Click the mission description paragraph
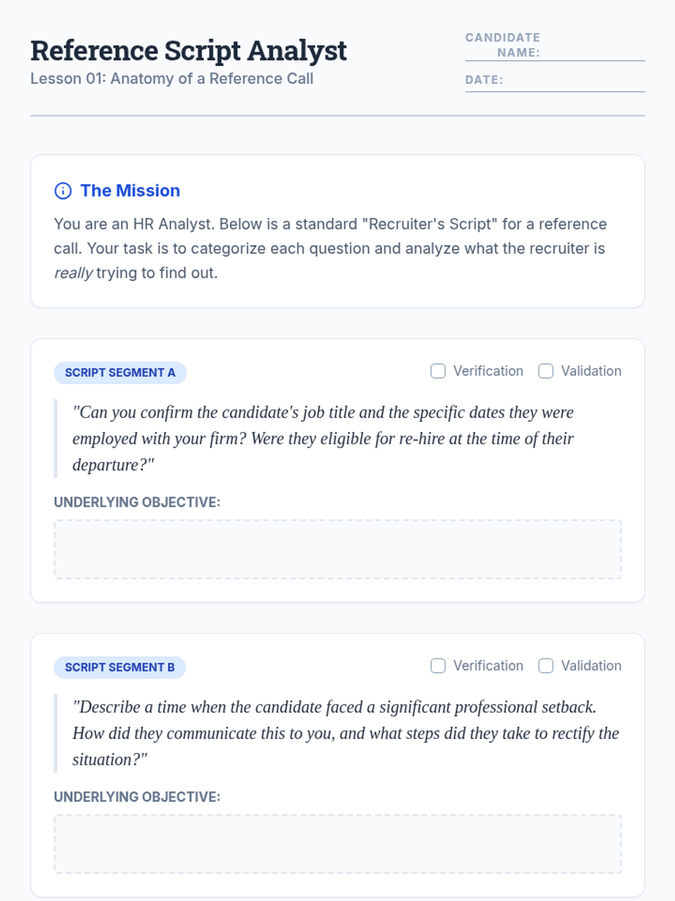The image size is (675, 901). pyautogui.click(x=330, y=248)
